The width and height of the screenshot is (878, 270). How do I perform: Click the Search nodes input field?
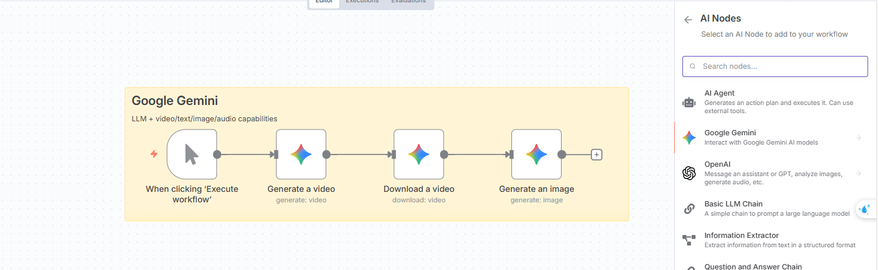[x=775, y=66]
